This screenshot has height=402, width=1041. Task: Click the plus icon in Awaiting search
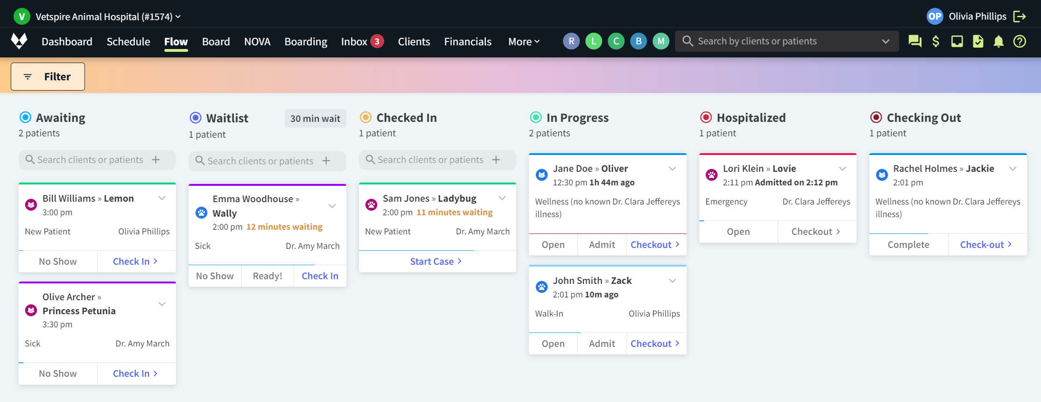click(x=156, y=160)
